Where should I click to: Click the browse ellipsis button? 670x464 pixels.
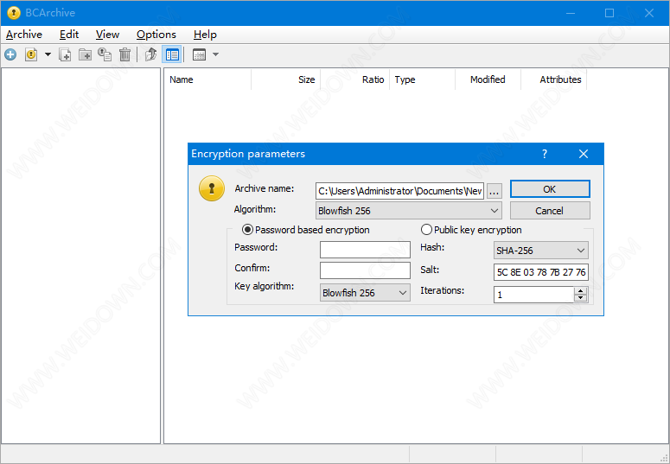coord(494,191)
